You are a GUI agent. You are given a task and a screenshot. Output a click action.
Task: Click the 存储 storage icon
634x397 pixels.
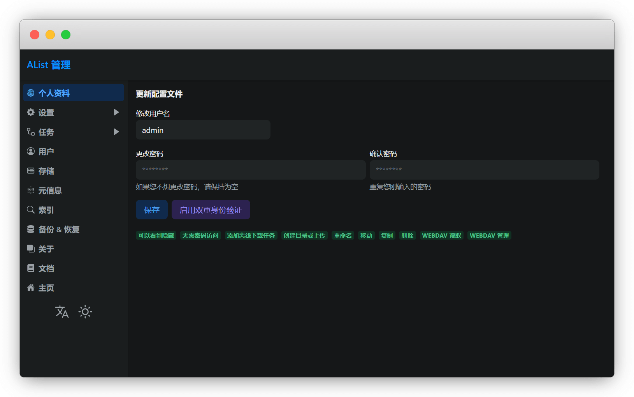click(31, 171)
